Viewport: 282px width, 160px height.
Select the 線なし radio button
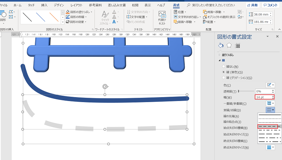pyautogui.click(x=223, y=66)
